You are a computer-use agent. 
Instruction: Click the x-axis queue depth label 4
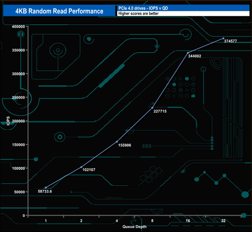click(x=117, y=221)
